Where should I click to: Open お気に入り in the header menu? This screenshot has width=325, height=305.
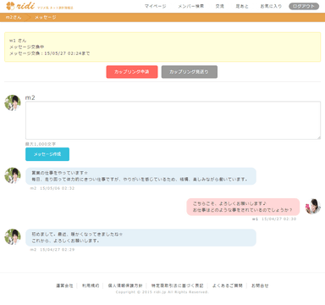(271, 6)
